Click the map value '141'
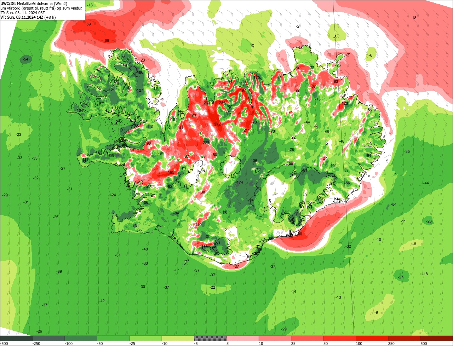Screen dimensions: 453x346 tap(180, 128)
